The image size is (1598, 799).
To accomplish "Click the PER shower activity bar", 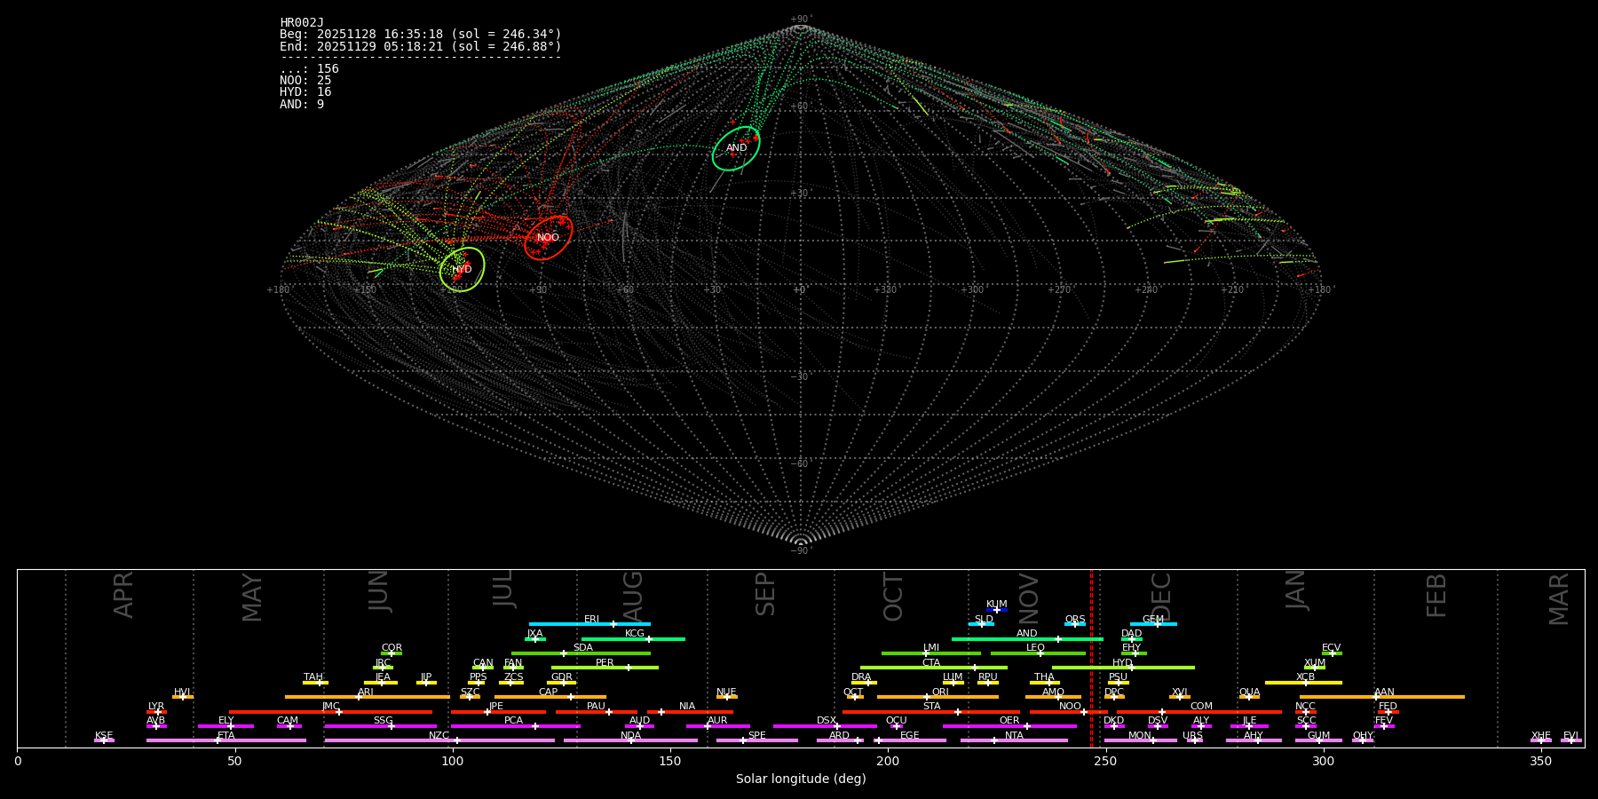I will click(604, 668).
